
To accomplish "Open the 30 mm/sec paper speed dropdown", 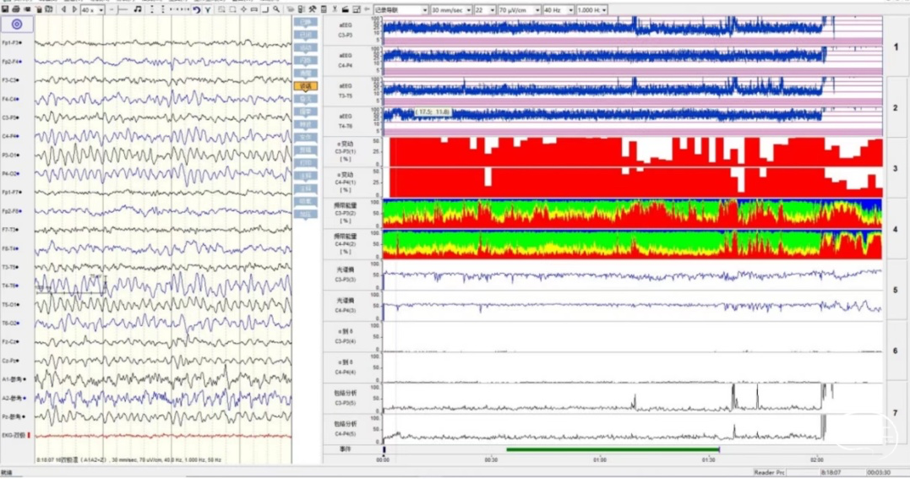I will tap(451, 9).
